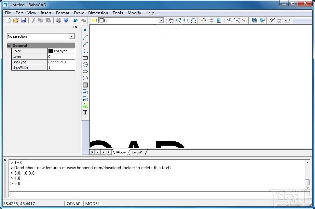Open the Format menu
This screenshot has height=209, width=315.
tap(63, 13)
